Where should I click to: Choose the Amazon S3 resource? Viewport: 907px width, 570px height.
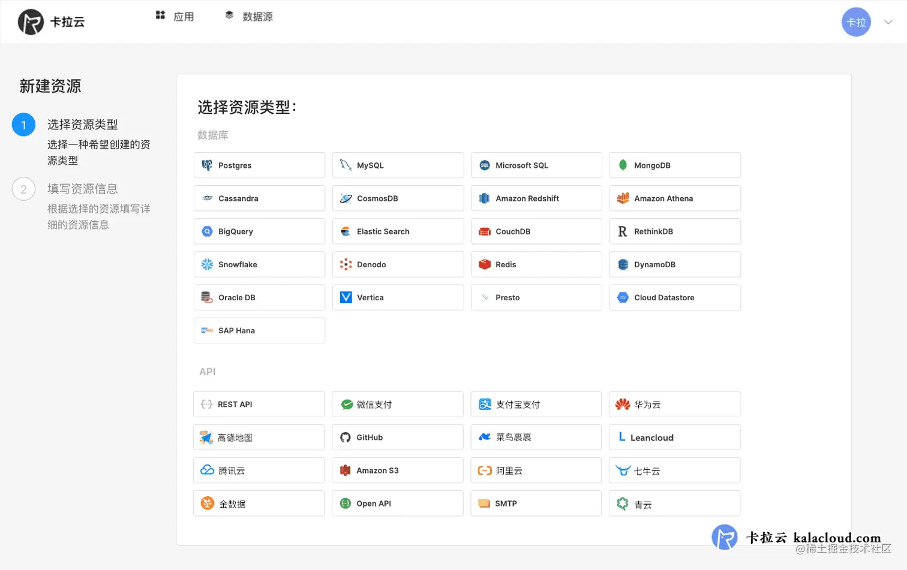[397, 471]
